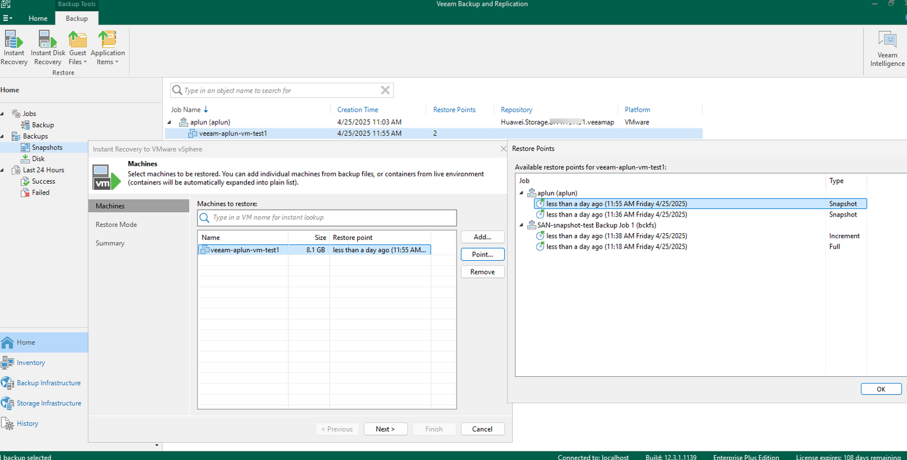Click the Cancel button
Viewport: 907px width, 460px height.
click(x=482, y=429)
